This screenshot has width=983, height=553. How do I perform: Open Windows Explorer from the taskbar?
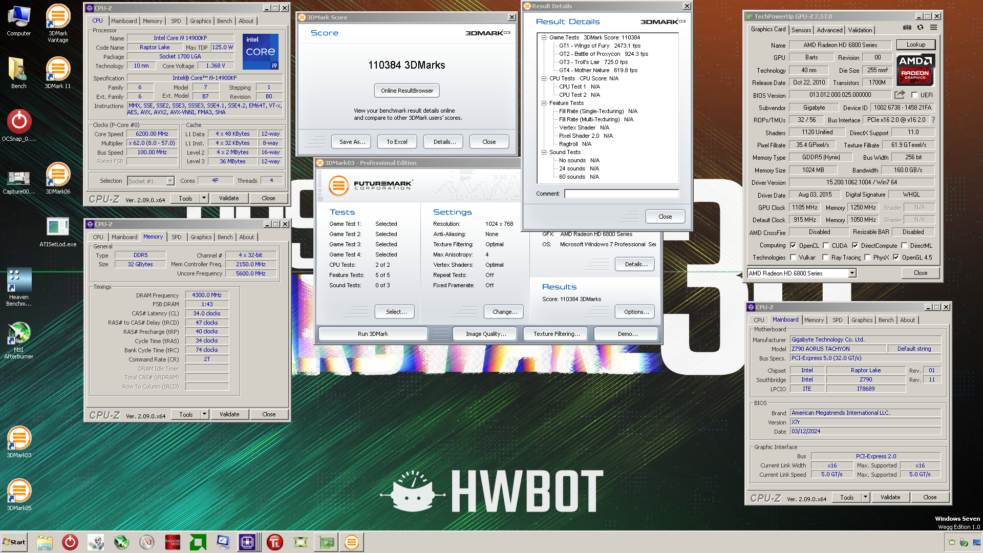[45, 542]
